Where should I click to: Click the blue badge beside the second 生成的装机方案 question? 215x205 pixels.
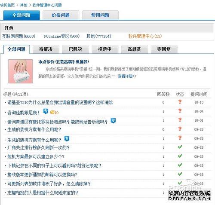click(x=67, y=139)
